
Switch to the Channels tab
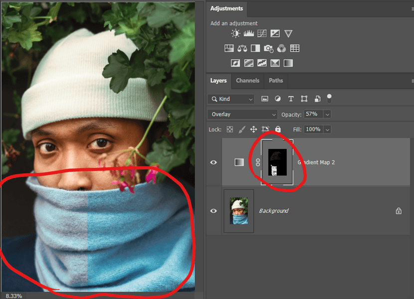[x=247, y=80]
